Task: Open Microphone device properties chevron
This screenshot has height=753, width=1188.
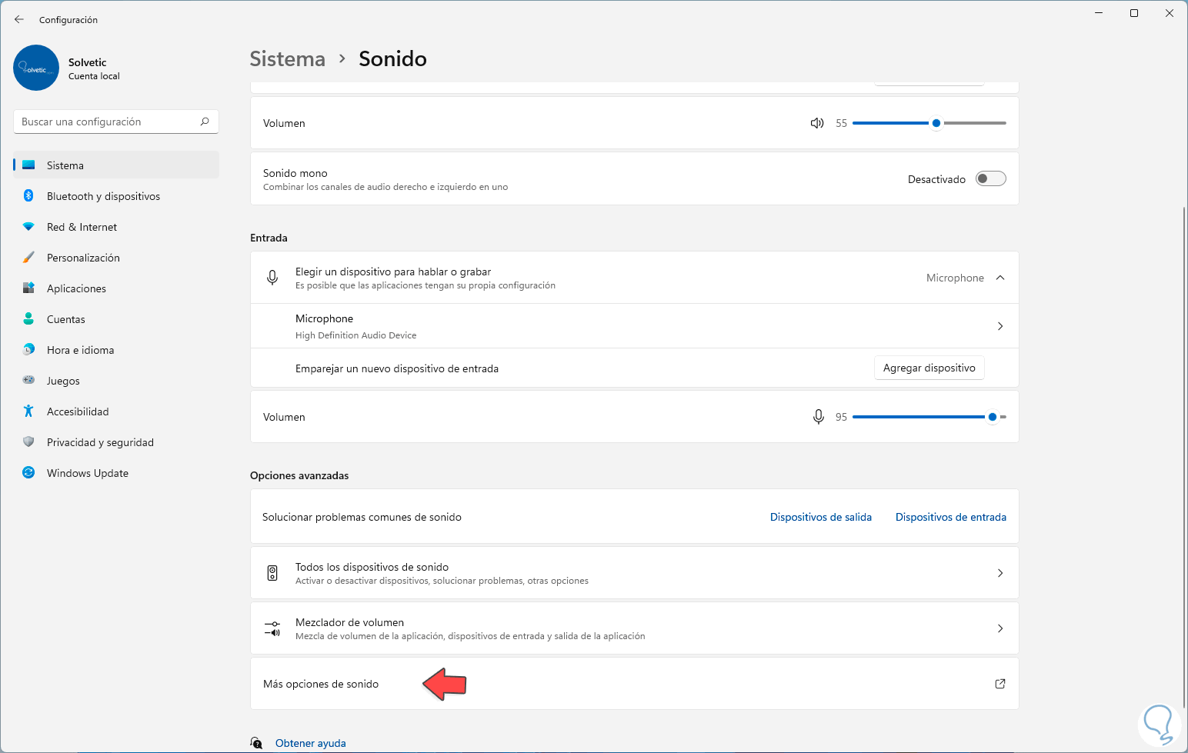Action: (1000, 326)
